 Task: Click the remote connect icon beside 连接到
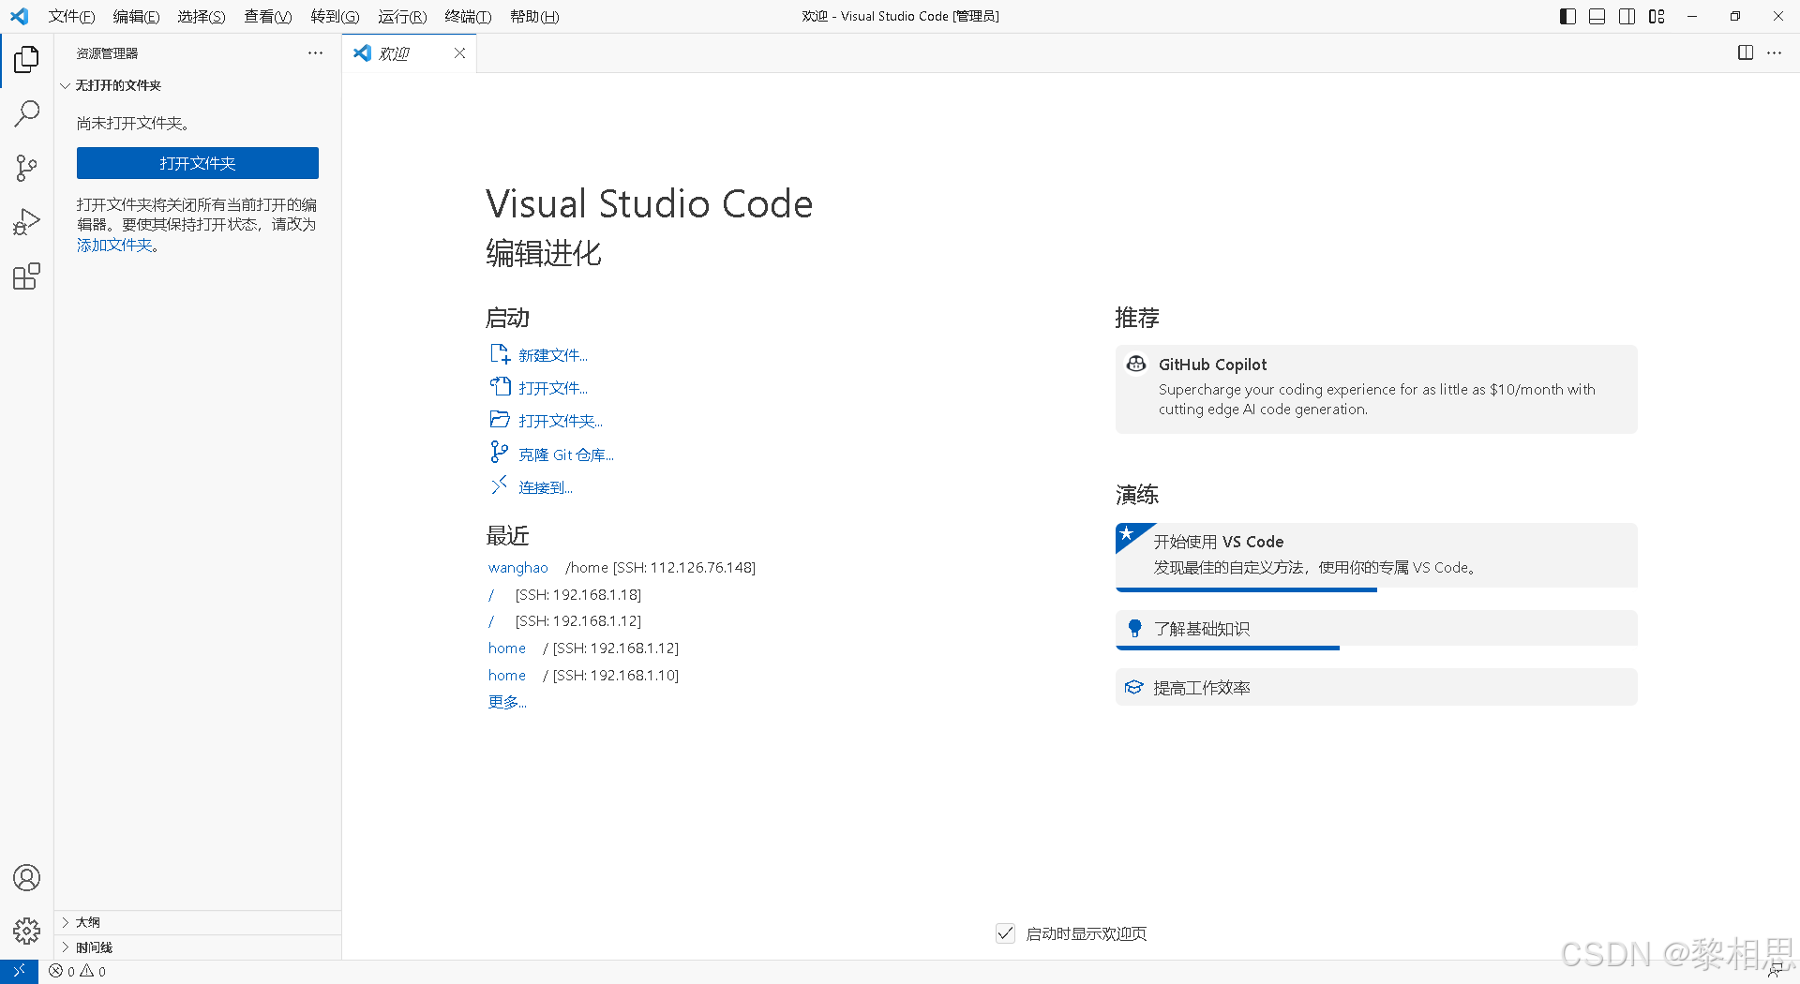(500, 485)
